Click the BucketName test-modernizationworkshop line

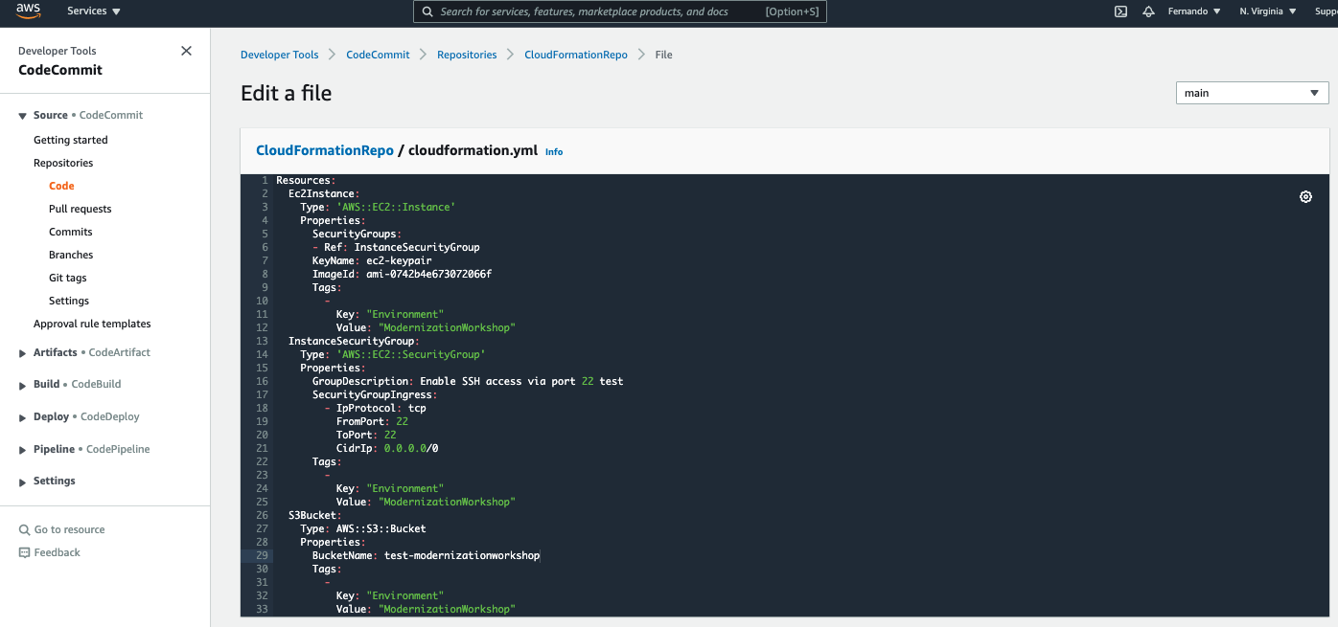coord(427,555)
